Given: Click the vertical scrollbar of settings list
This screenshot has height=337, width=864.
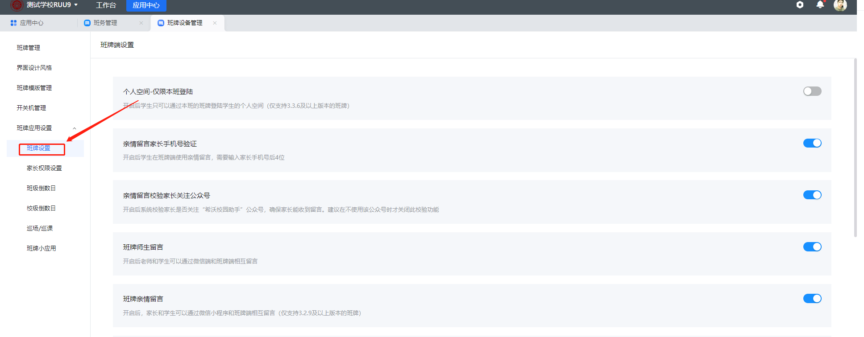Looking at the screenshot, I should [x=855, y=148].
